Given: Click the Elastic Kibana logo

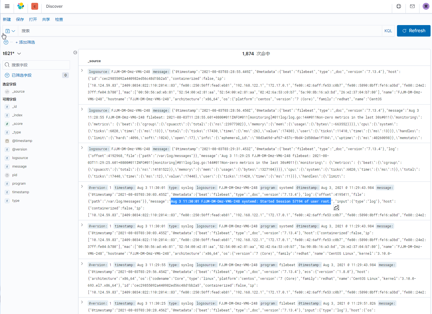Looking at the screenshot, I should point(20,6).
